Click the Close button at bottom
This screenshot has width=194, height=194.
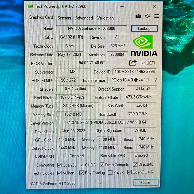click(x=146, y=183)
